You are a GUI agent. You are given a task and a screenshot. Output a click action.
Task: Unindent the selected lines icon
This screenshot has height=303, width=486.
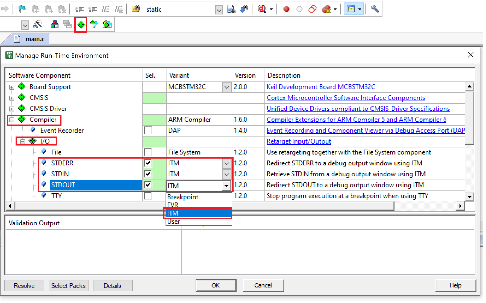coord(93,9)
